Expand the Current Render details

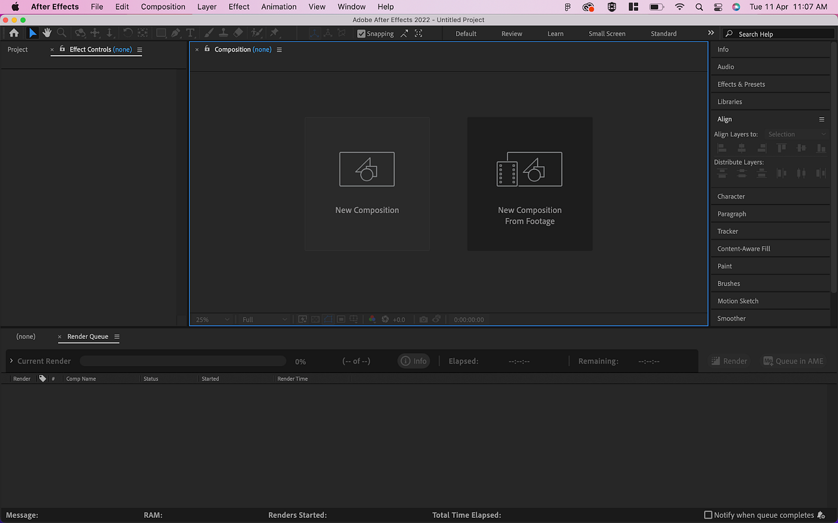[11, 360]
